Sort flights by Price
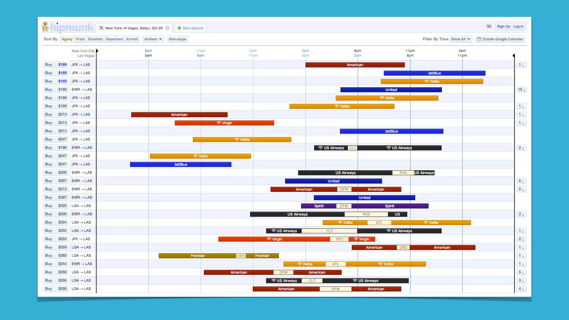Screen dimensions: 569x320 click(80, 39)
